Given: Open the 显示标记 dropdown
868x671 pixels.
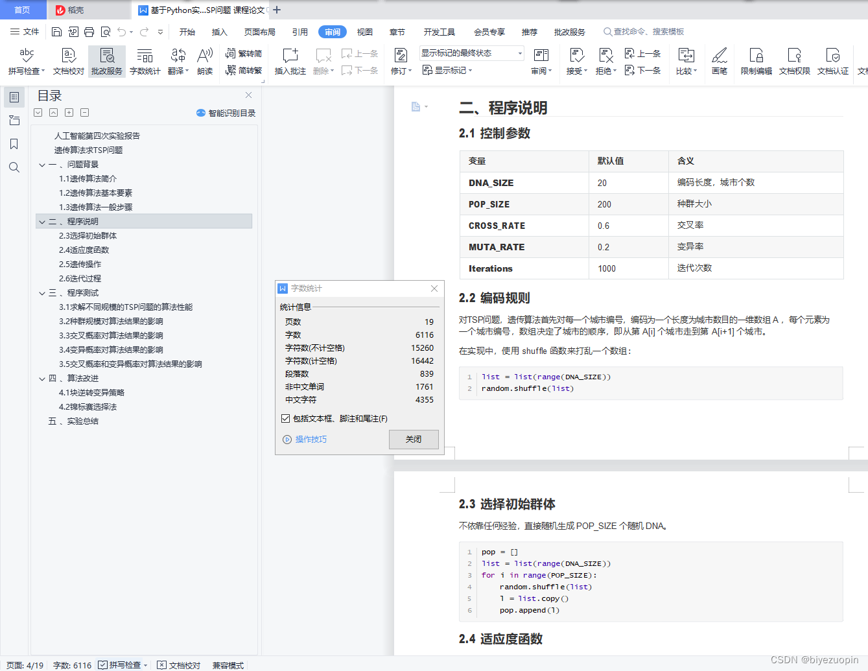Looking at the screenshot, I should (x=447, y=71).
